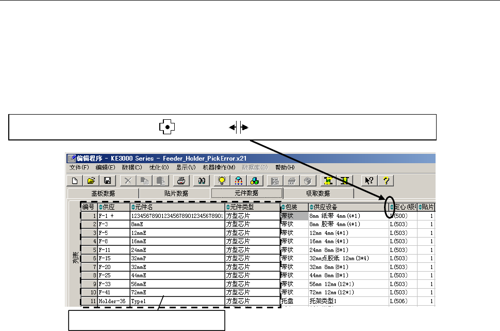Click the 16mmE component name cell

(x=178, y=241)
